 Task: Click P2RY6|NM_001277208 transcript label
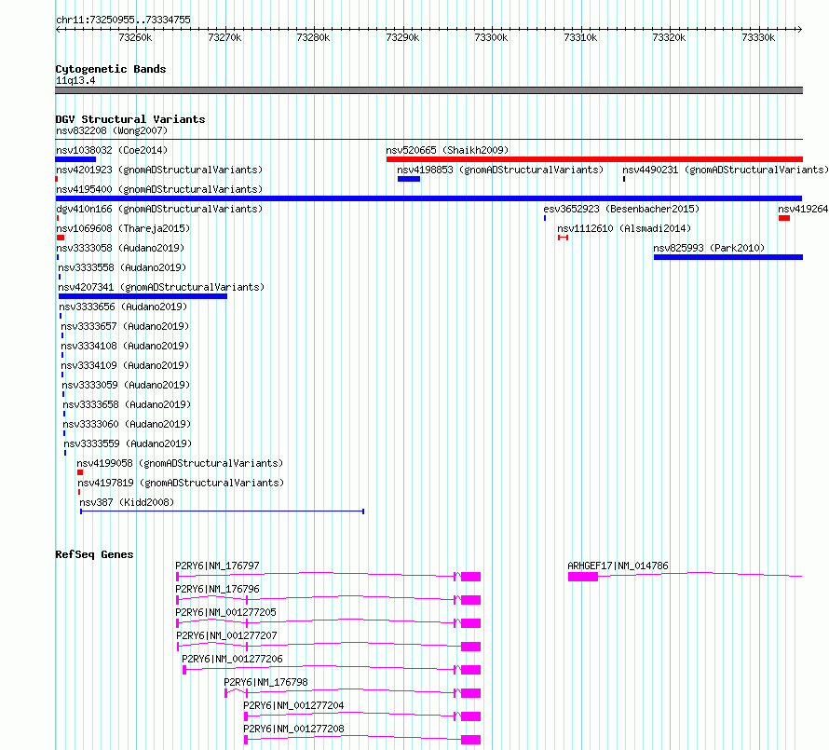[294, 729]
